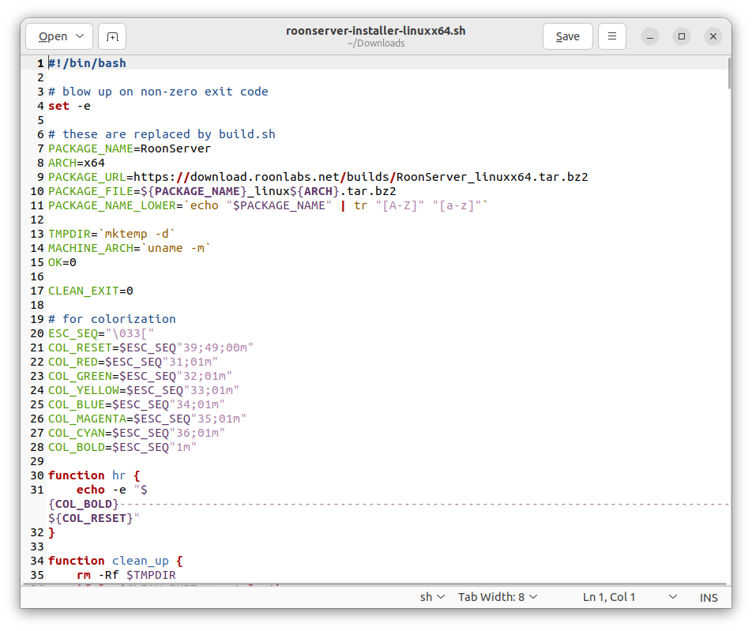Click line number 12 in the gutter

pos(37,220)
